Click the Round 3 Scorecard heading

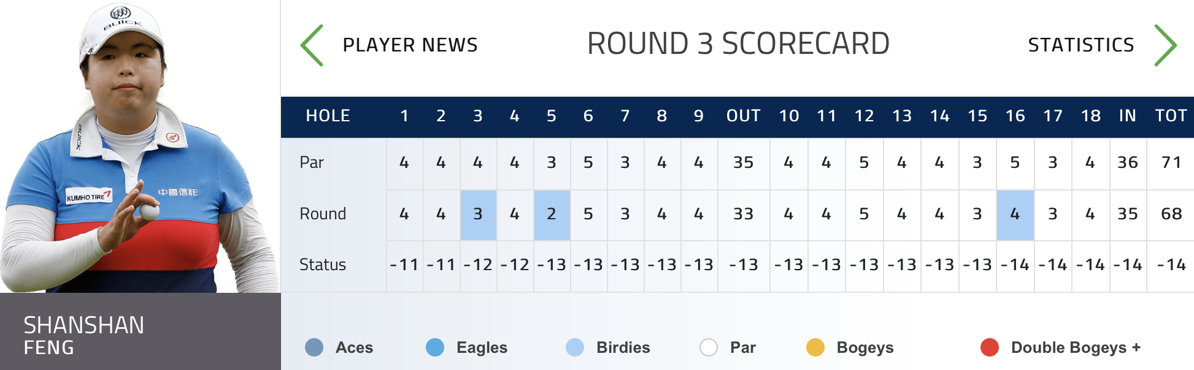click(738, 44)
